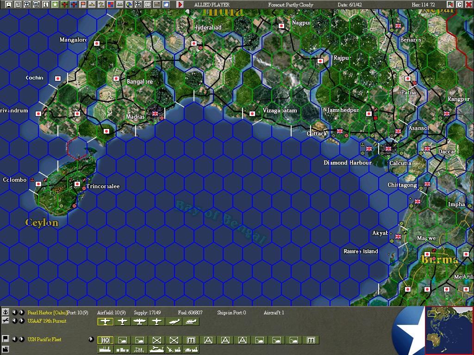474x355 pixels.
Task: Go to previous air unit before USAAF 19th Pursuit
Action: (14, 321)
